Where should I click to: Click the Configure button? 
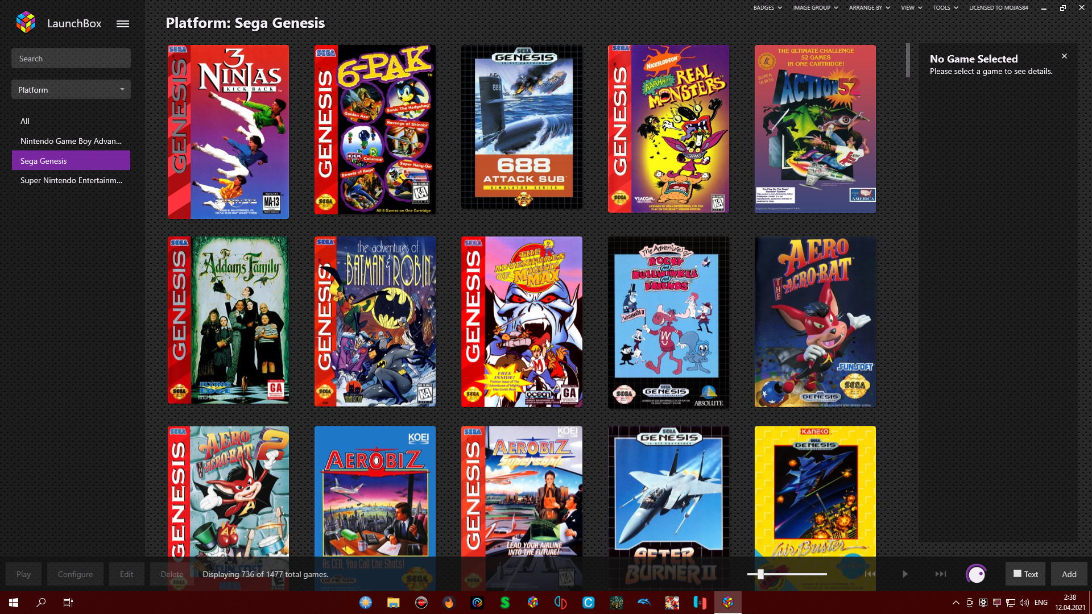(x=75, y=574)
